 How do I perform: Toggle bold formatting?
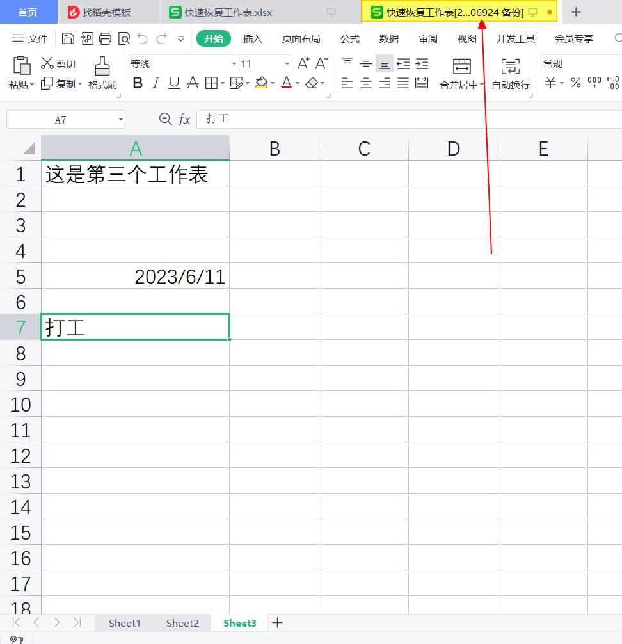138,83
